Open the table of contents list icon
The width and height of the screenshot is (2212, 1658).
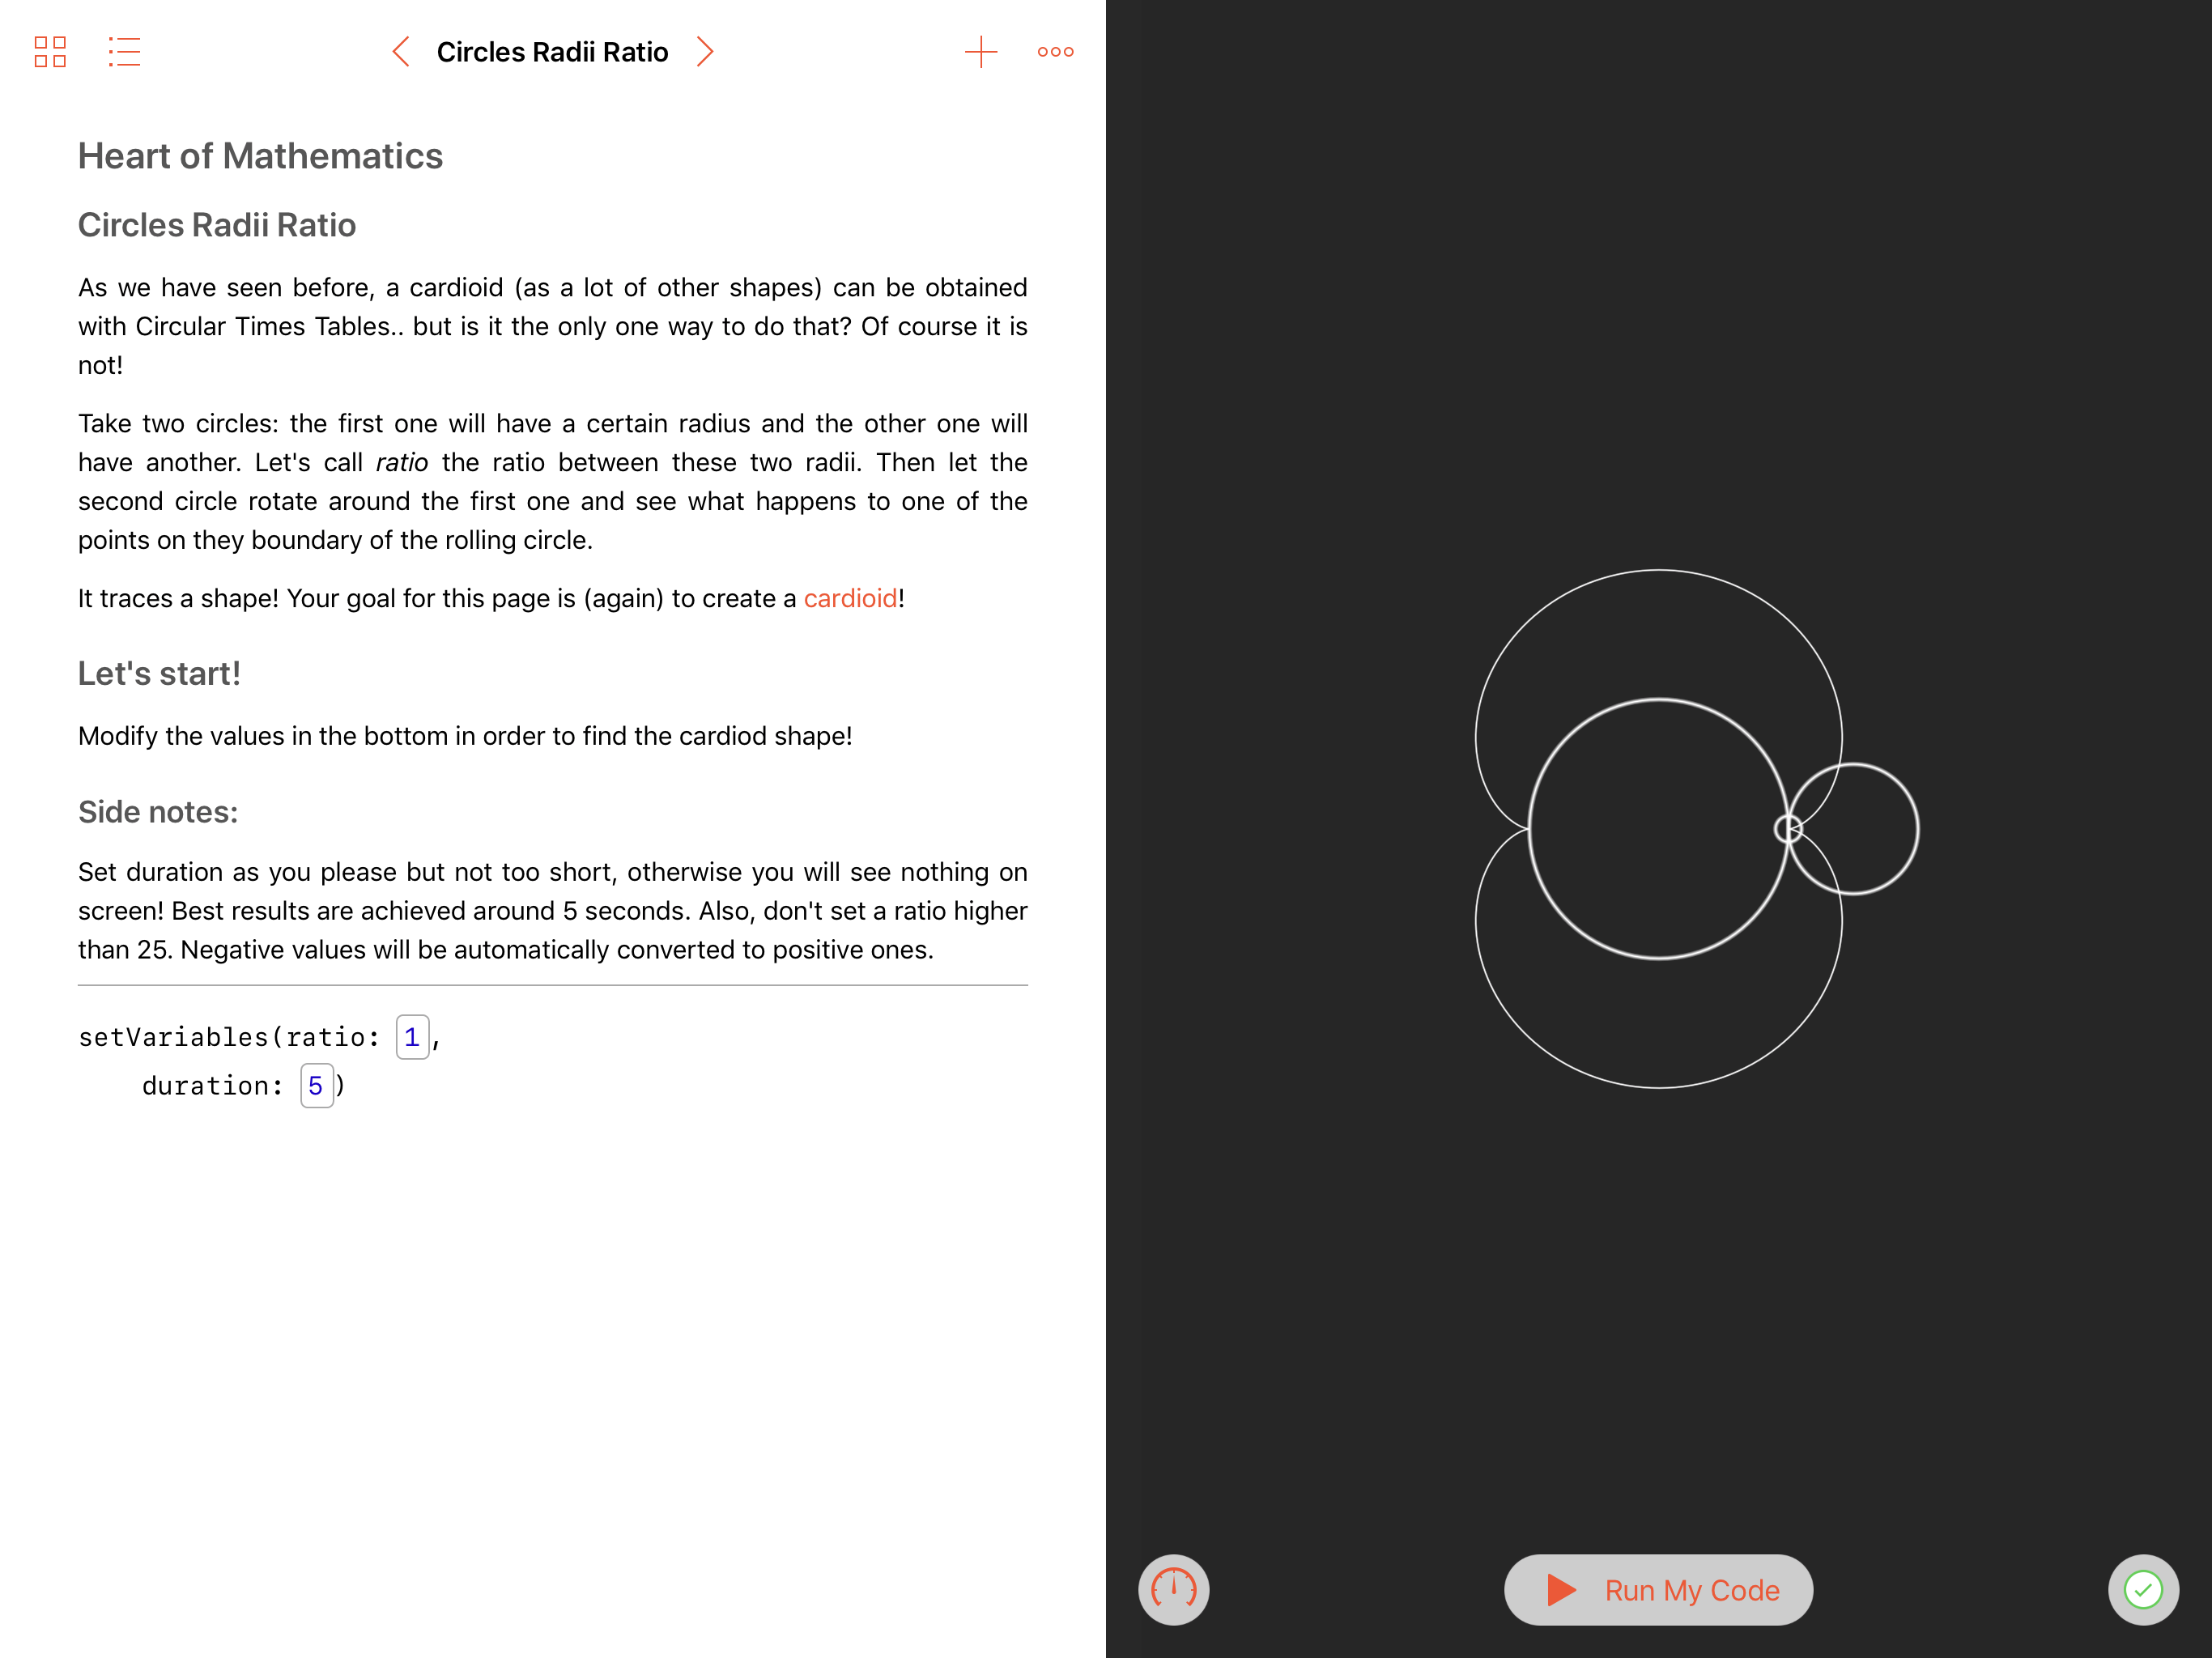124,52
